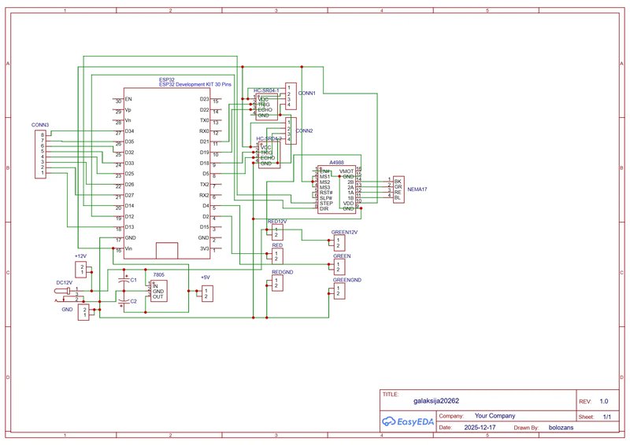Click the EasyEDA logo in title block
The height and width of the screenshot is (445, 630).
click(x=408, y=421)
